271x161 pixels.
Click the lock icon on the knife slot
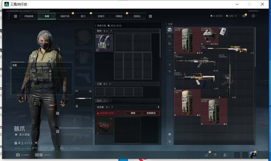click(77, 106)
